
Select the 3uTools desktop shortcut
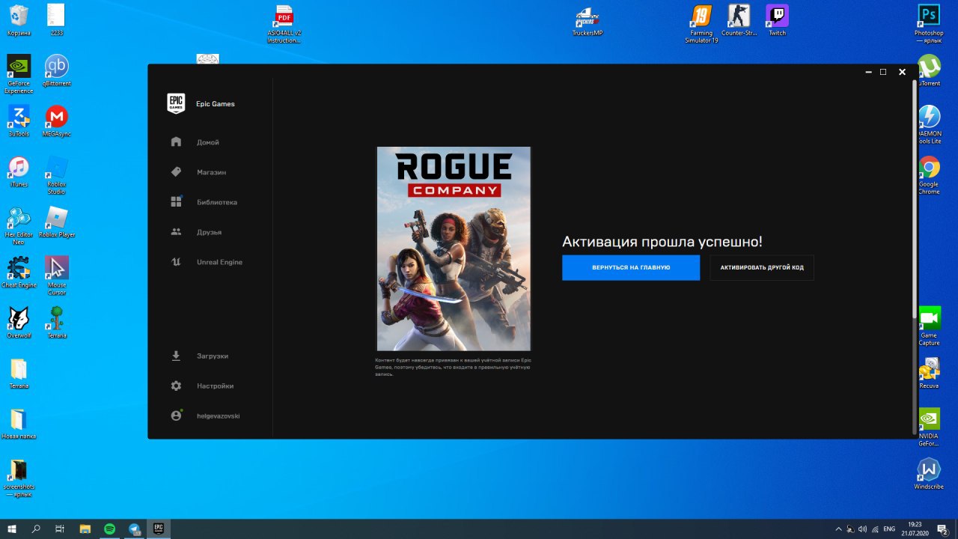19,121
